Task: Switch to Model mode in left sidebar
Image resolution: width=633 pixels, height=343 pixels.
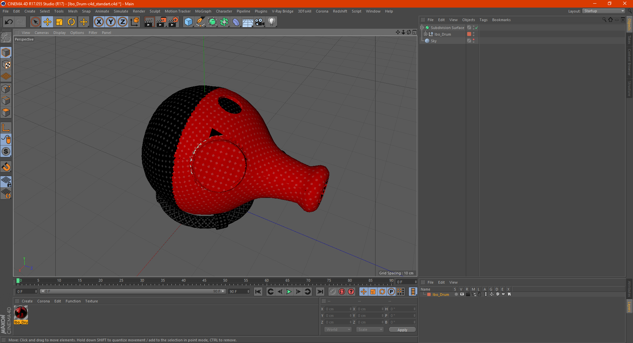Action: coord(6,52)
